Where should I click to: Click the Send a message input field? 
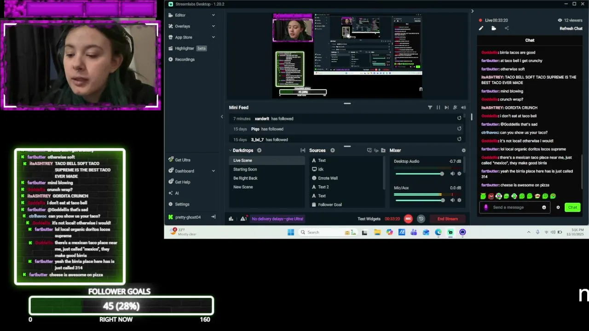(515, 207)
